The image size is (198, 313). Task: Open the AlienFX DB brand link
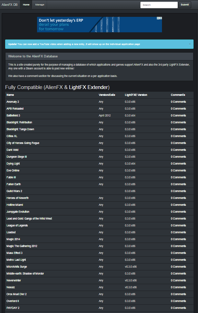coord(10,4)
